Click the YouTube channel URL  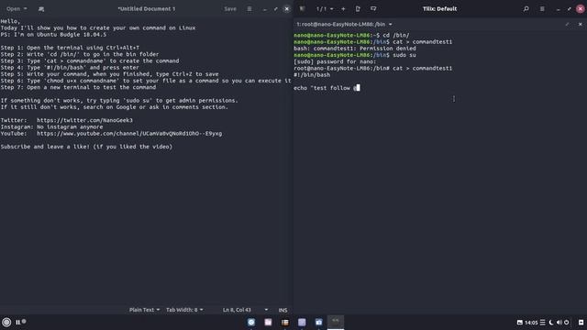129,134
